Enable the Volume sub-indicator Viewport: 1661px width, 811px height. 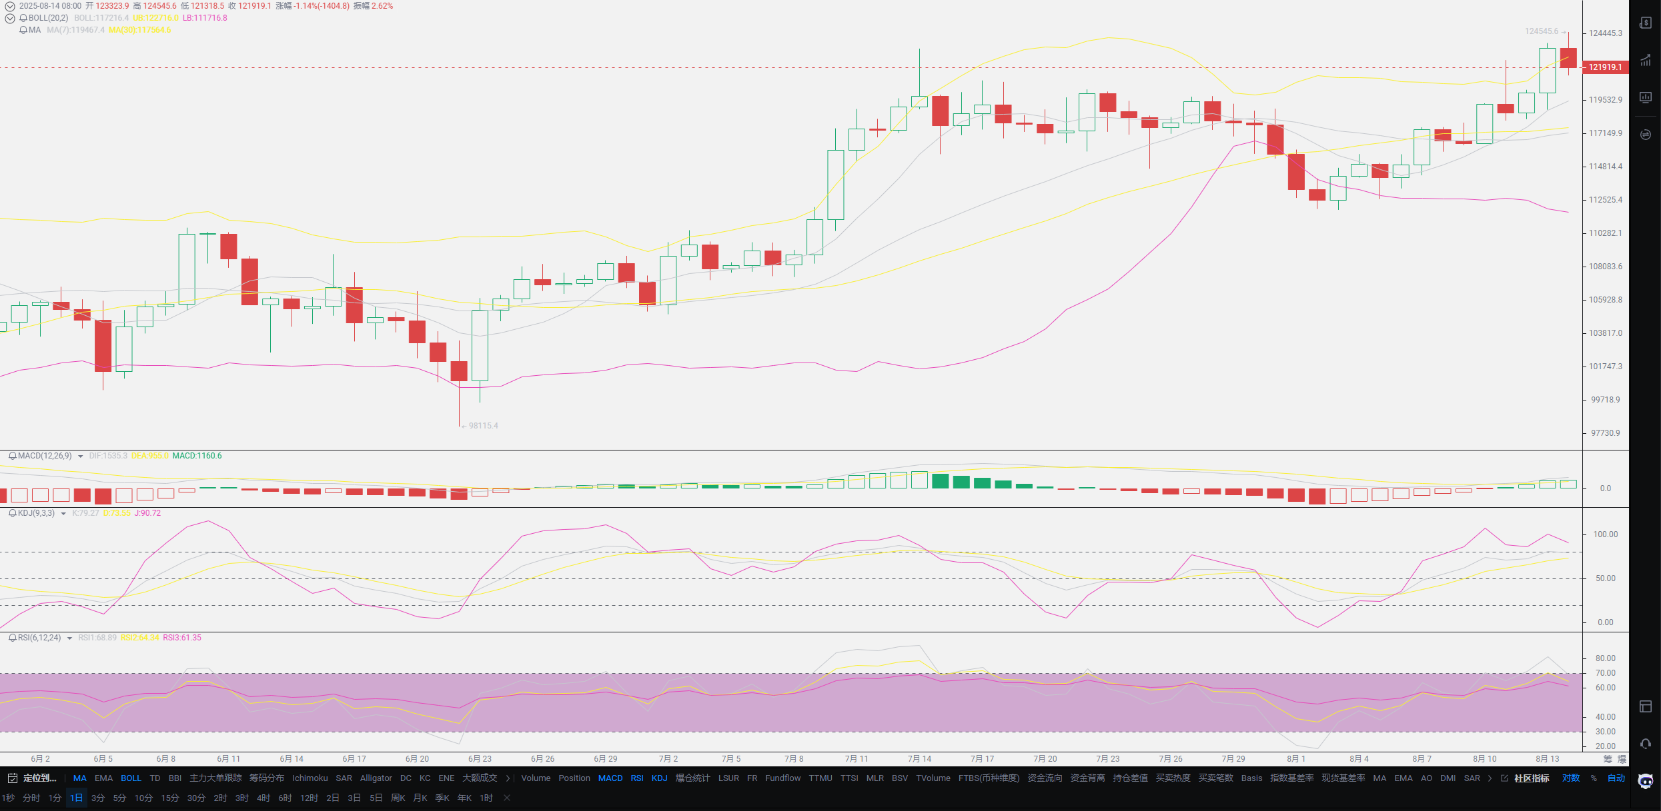tap(536, 778)
